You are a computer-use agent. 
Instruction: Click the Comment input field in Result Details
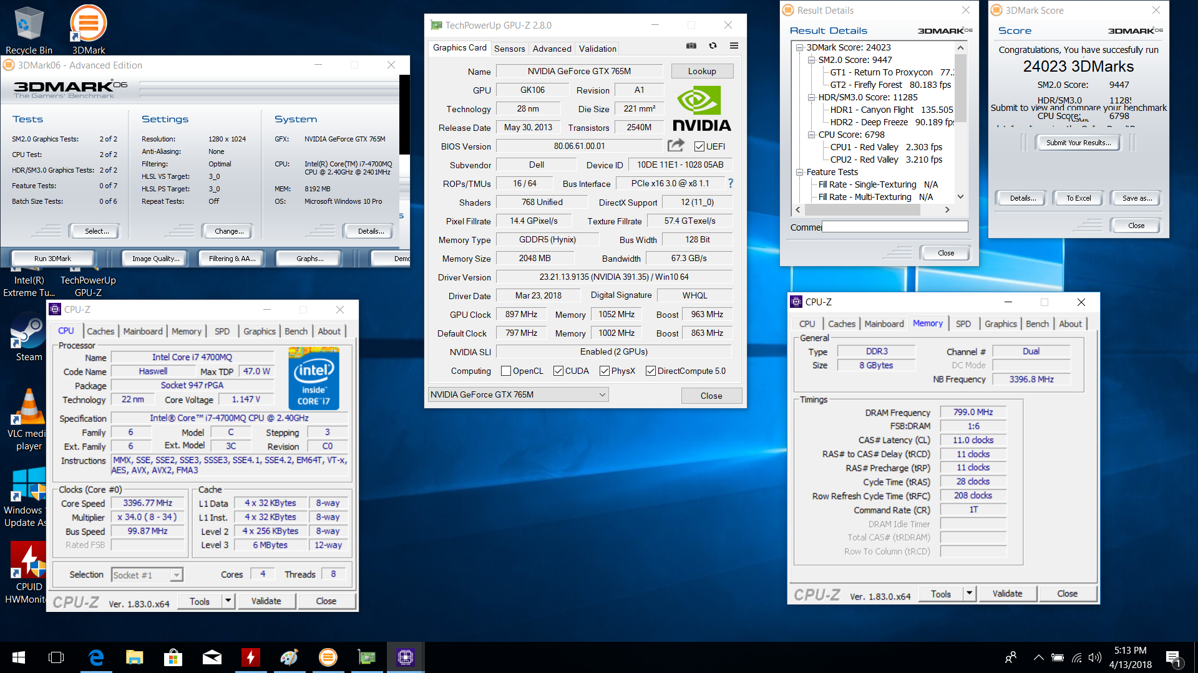[x=895, y=227]
